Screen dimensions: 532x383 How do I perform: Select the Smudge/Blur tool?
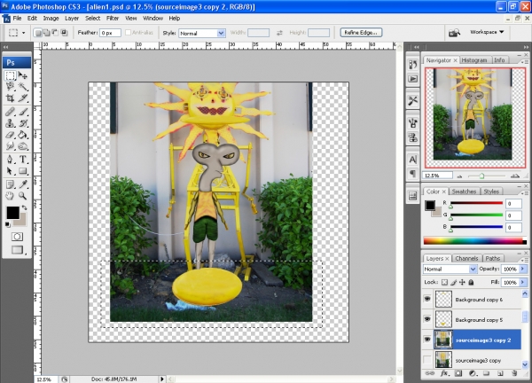point(10,146)
